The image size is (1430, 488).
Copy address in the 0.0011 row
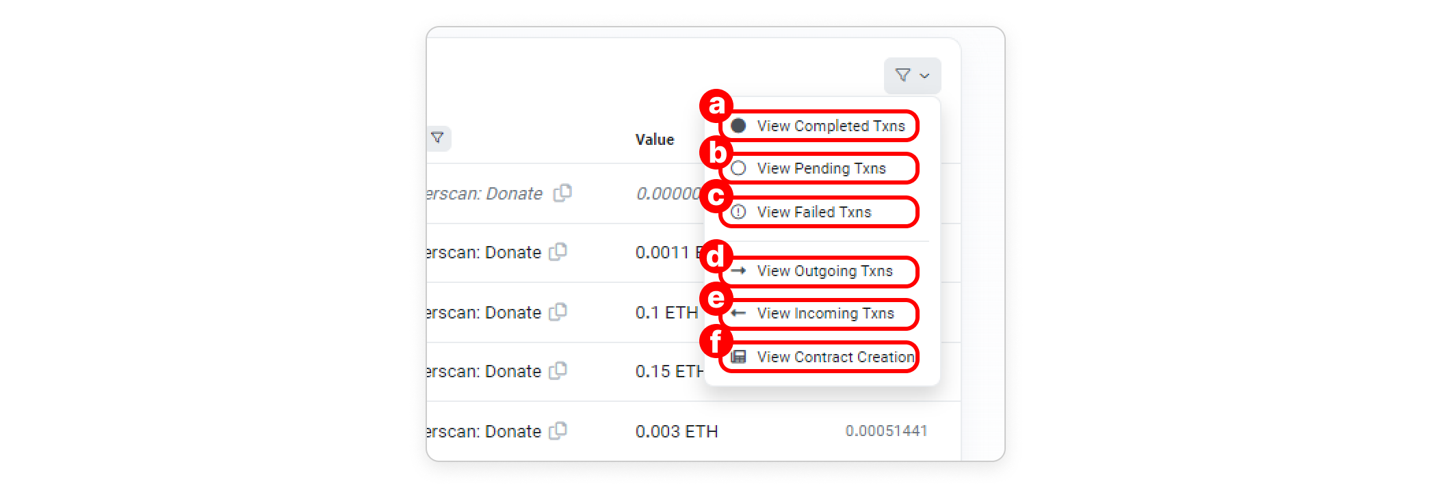point(558,252)
